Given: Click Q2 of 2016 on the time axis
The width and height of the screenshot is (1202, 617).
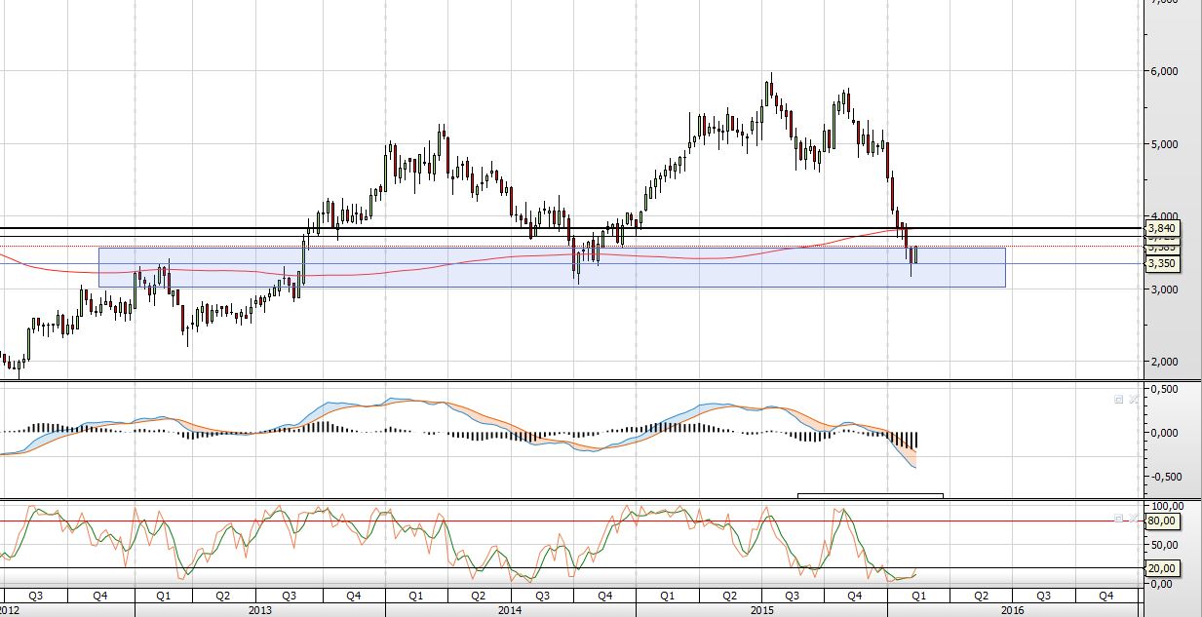Looking at the screenshot, I should 979,595.
